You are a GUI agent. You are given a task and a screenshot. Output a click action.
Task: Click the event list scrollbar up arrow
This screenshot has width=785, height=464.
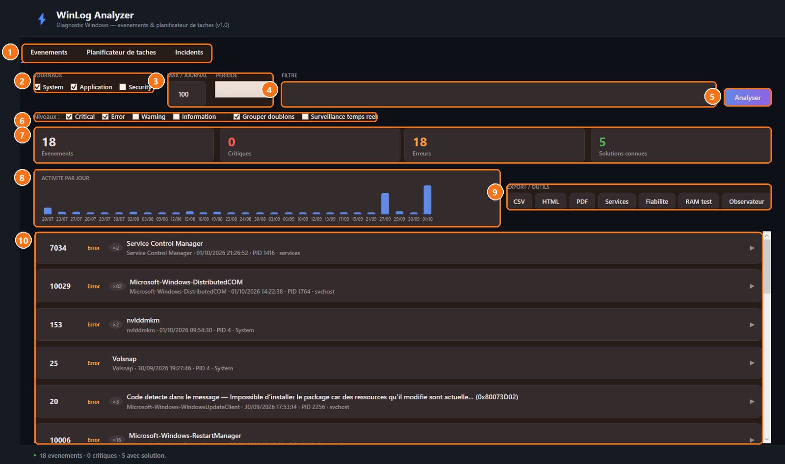coord(767,235)
